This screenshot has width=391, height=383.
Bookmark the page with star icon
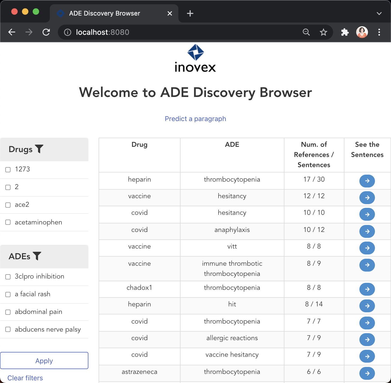323,32
